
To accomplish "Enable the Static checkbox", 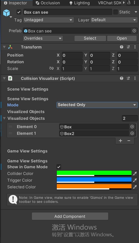I will tap(115, 12).
